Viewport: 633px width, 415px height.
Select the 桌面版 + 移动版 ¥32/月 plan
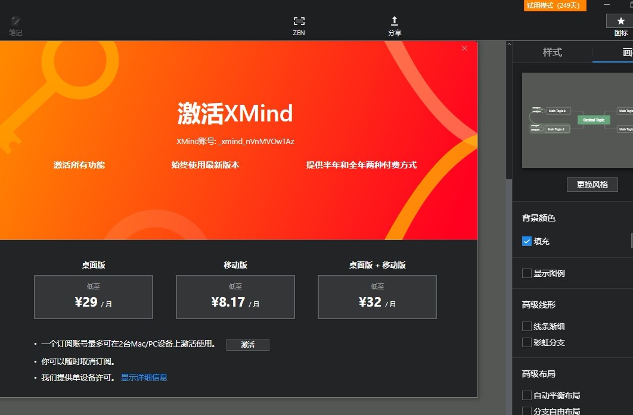377,297
